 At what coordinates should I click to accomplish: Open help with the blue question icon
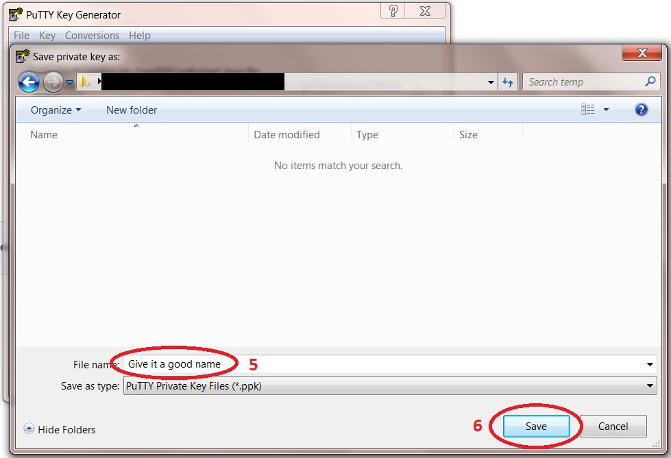click(x=642, y=110)
